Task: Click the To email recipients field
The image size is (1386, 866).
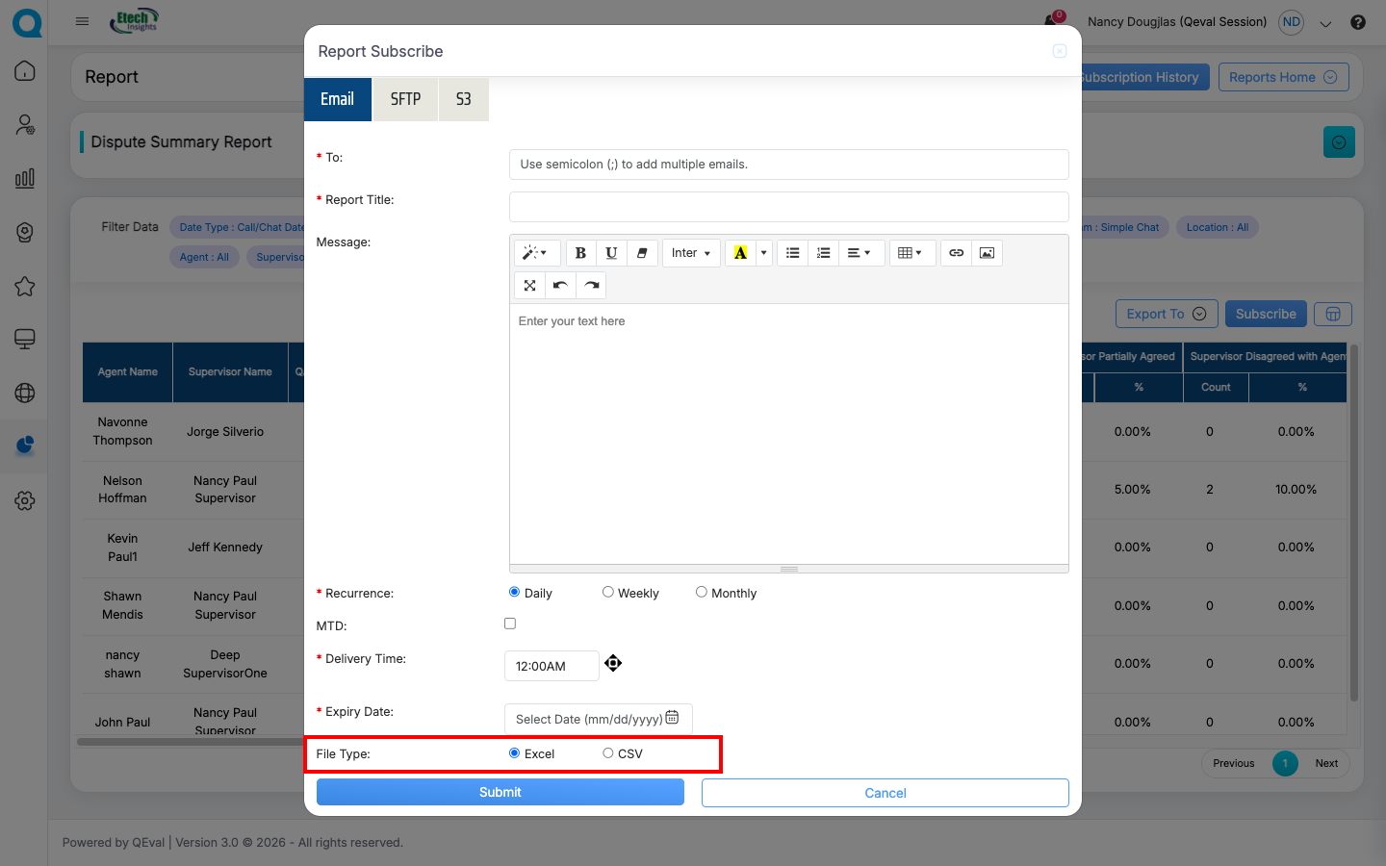Action: point(788,164)
